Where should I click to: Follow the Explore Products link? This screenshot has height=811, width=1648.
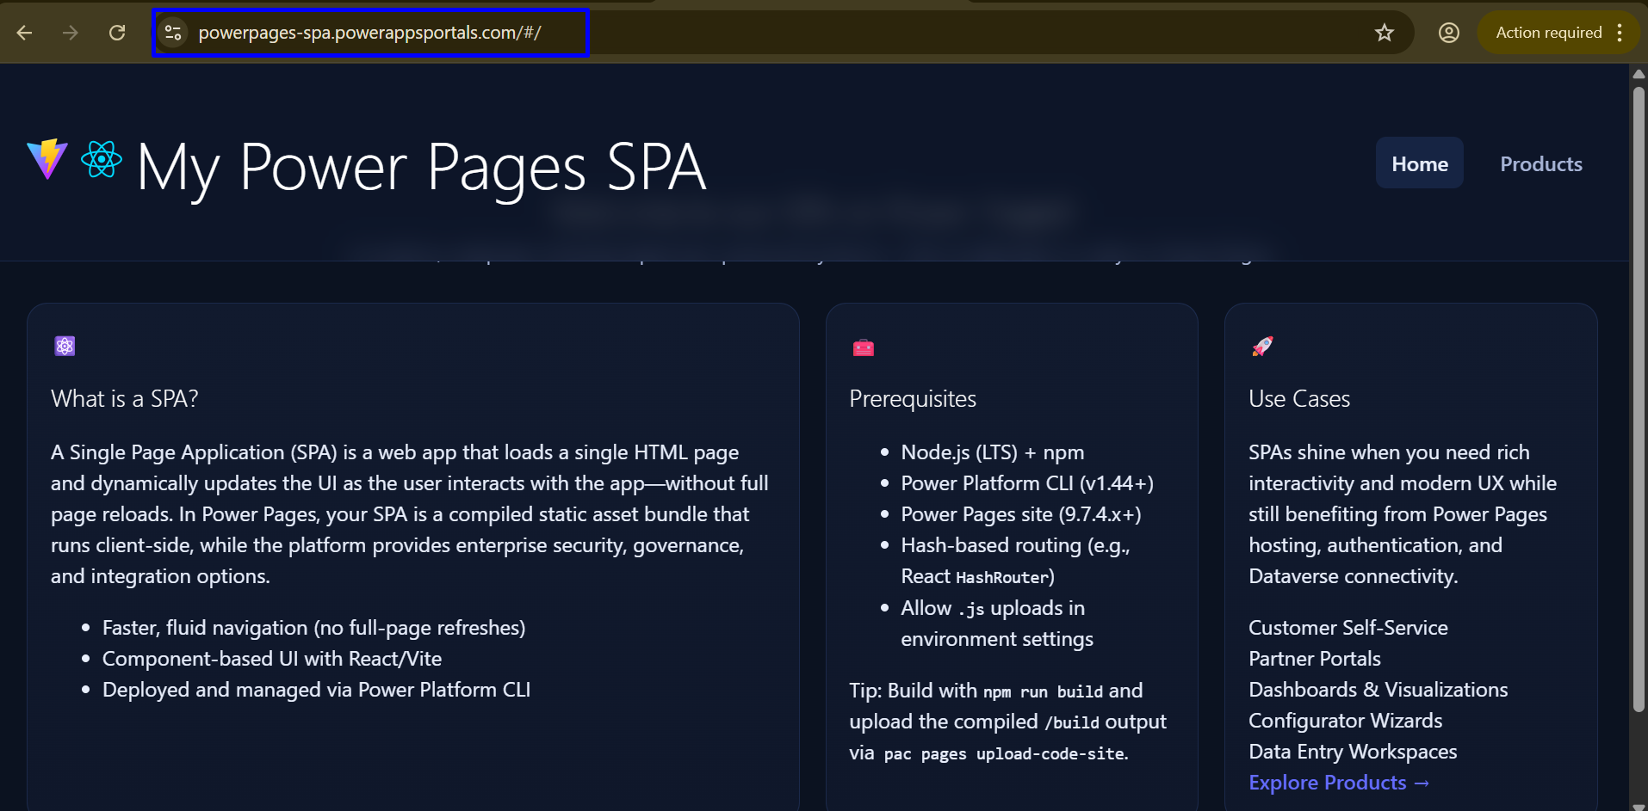tap(1338, 783)
